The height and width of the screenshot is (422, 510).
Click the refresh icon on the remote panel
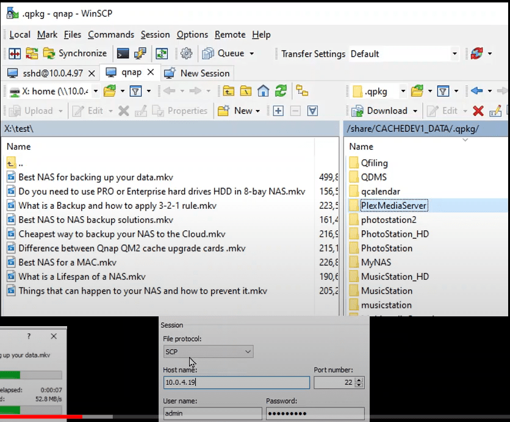pos(280,90)
